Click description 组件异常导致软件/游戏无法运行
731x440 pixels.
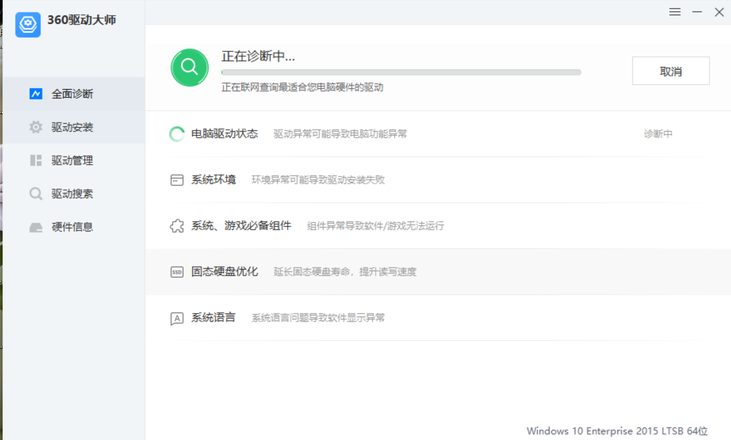pyautogui.click(x=376, y=226)
